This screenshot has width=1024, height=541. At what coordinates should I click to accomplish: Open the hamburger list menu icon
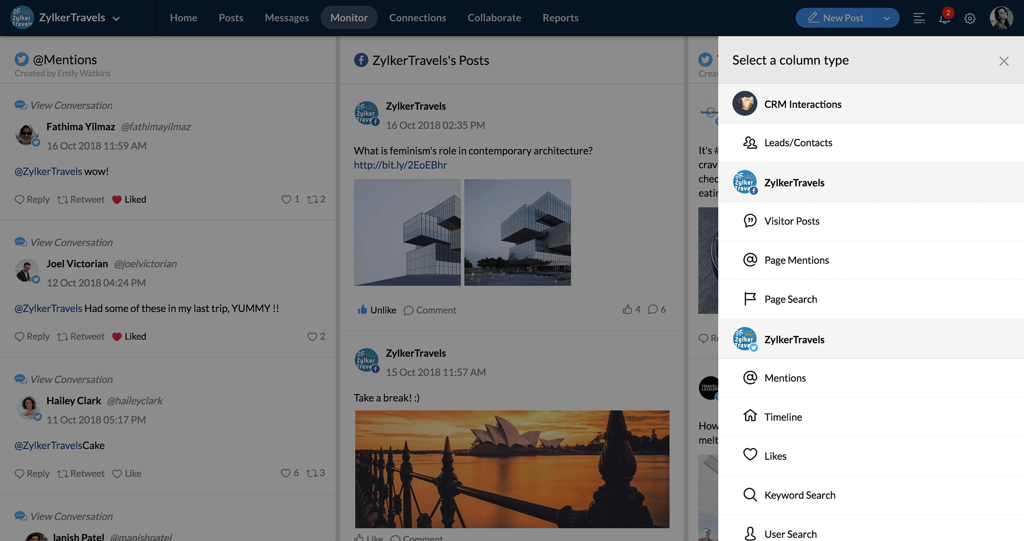(919, 18)
